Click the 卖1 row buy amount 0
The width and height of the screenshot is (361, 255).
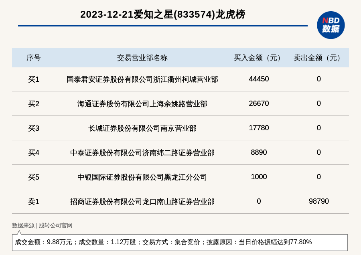tap(259, 201)
